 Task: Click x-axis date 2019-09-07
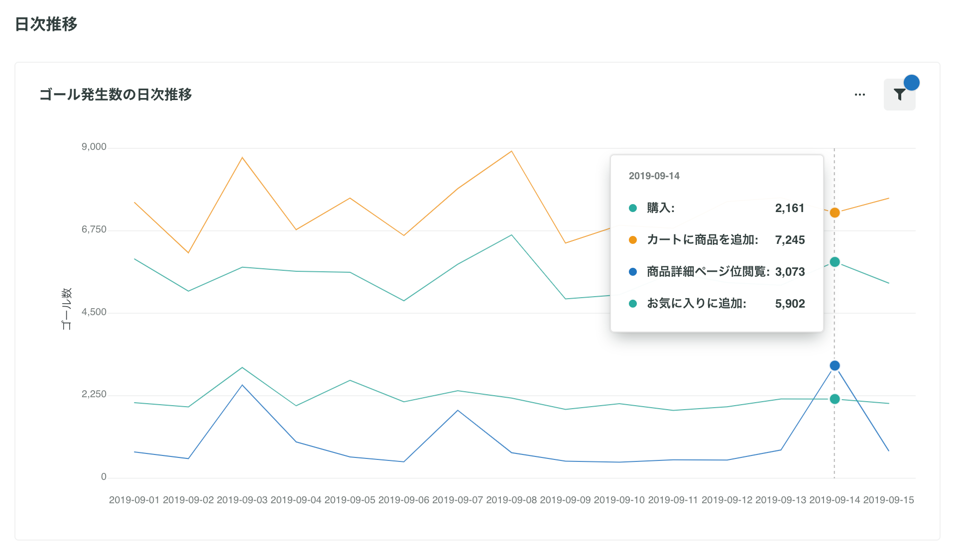tap(458, 500)
